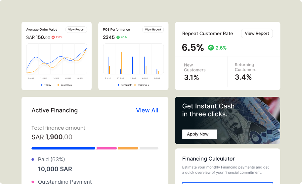
Task: Click green up arrow icon beside 4.1%
Action: pyautogui.click(x=118, y=38)
